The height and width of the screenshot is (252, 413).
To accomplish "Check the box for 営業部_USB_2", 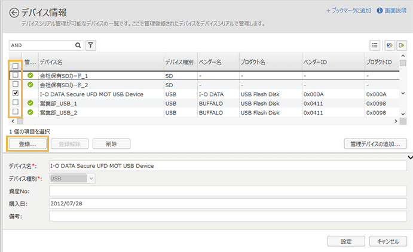I will pos(16,112).
